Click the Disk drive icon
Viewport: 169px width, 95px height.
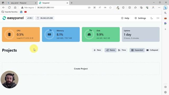(89, 35)
